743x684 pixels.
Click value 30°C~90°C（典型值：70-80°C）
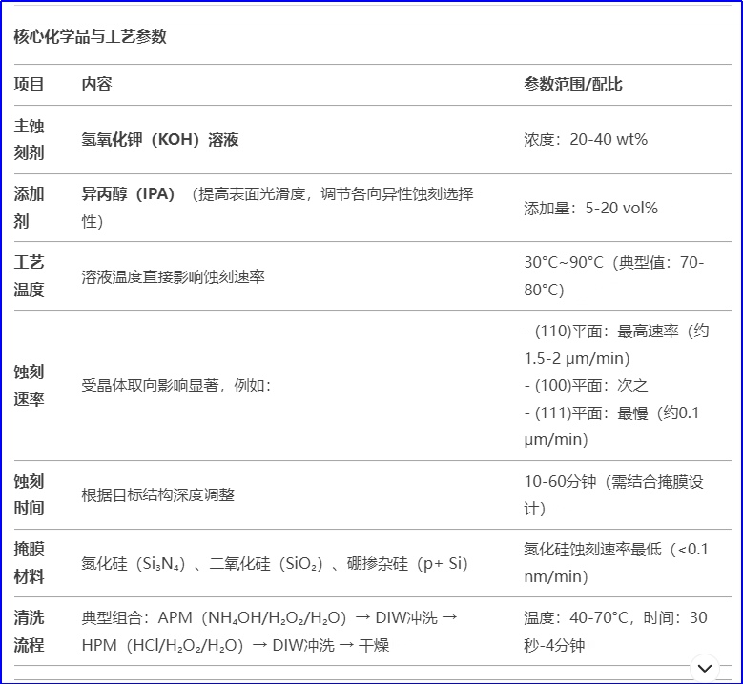coord(614,276)
